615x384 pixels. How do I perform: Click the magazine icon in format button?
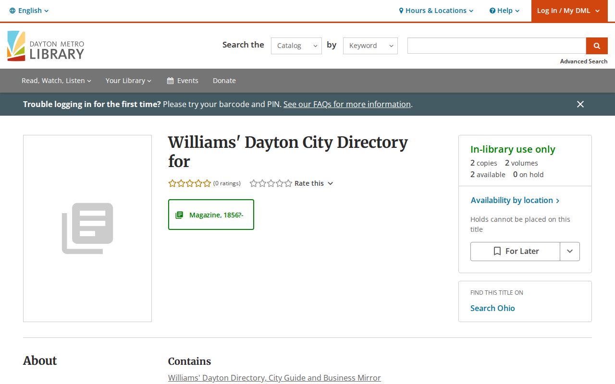pyautogui.click(x=179, y=215)
